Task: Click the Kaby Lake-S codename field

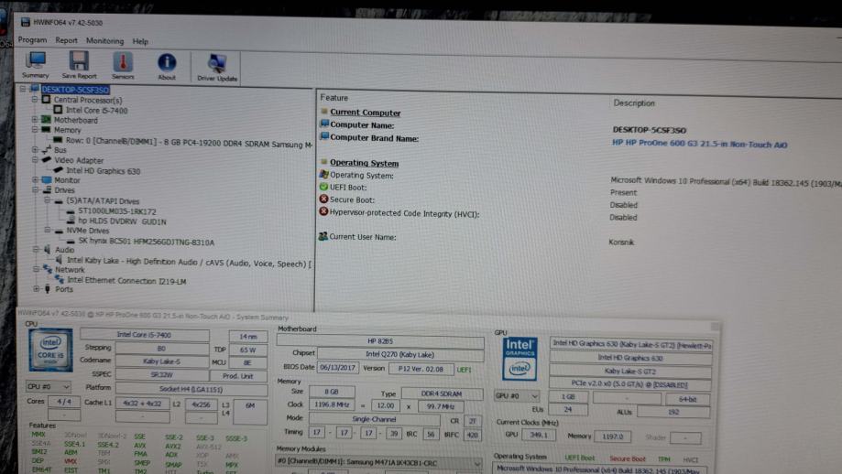Action: tap(161, 361)
